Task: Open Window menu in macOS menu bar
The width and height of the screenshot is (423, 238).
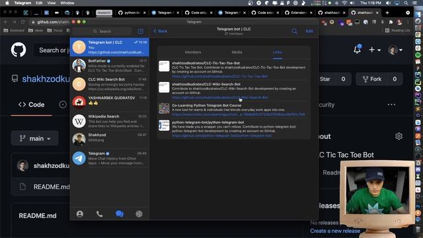Action: click(67, 3)
